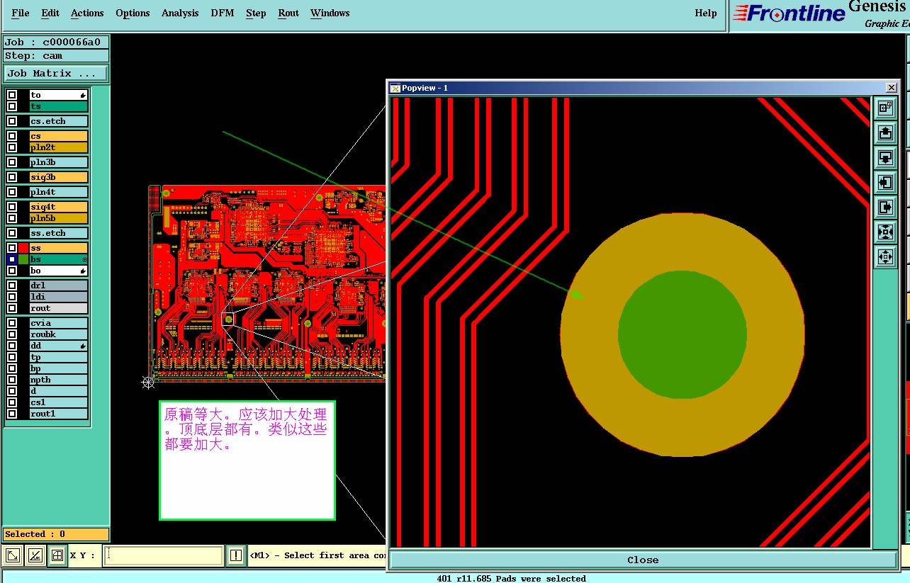This screenshot has height=583, width=910.
Task: Toggle display checkbox for layer to
Action: click(12, 95)
